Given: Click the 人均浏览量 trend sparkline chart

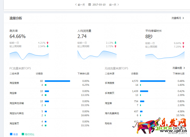Looking at the screenshot, I should (x=97, y=55).
